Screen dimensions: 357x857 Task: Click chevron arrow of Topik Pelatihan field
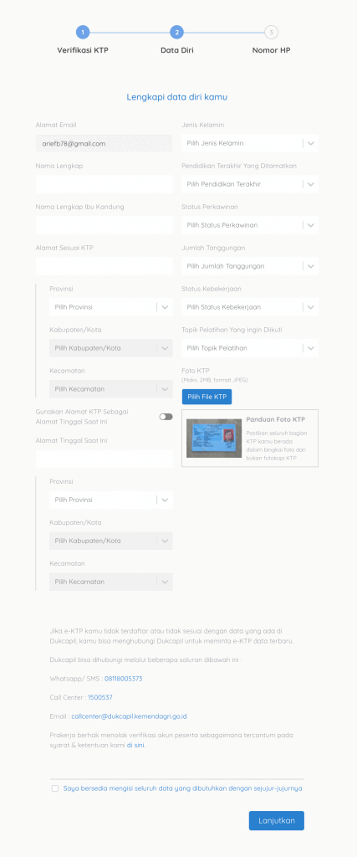point(311,348)
